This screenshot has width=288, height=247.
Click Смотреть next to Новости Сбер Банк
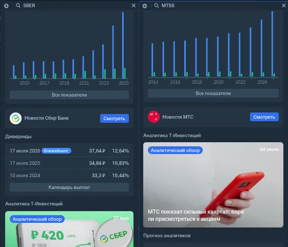click(x=114, y=118)
